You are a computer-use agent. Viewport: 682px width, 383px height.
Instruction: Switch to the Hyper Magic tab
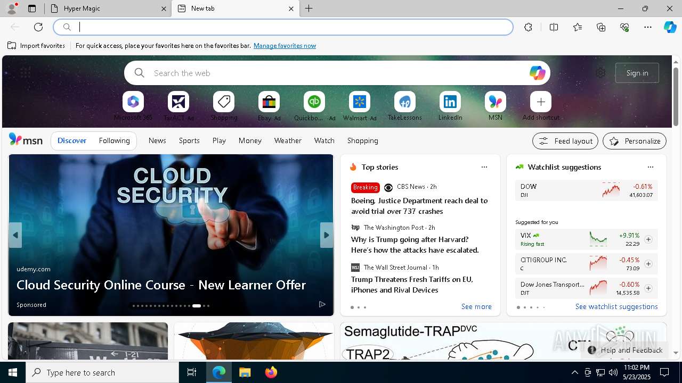[x=108, y=9]
